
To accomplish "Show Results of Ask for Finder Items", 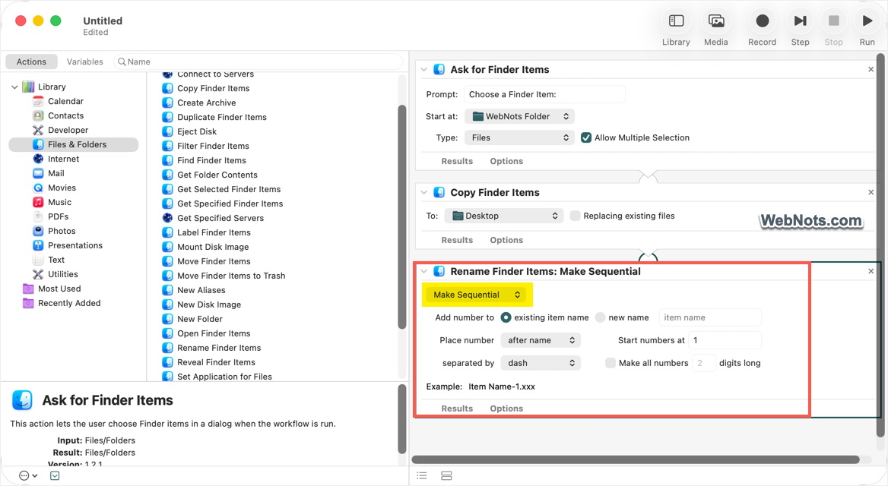I will click(x=457, y=161).
